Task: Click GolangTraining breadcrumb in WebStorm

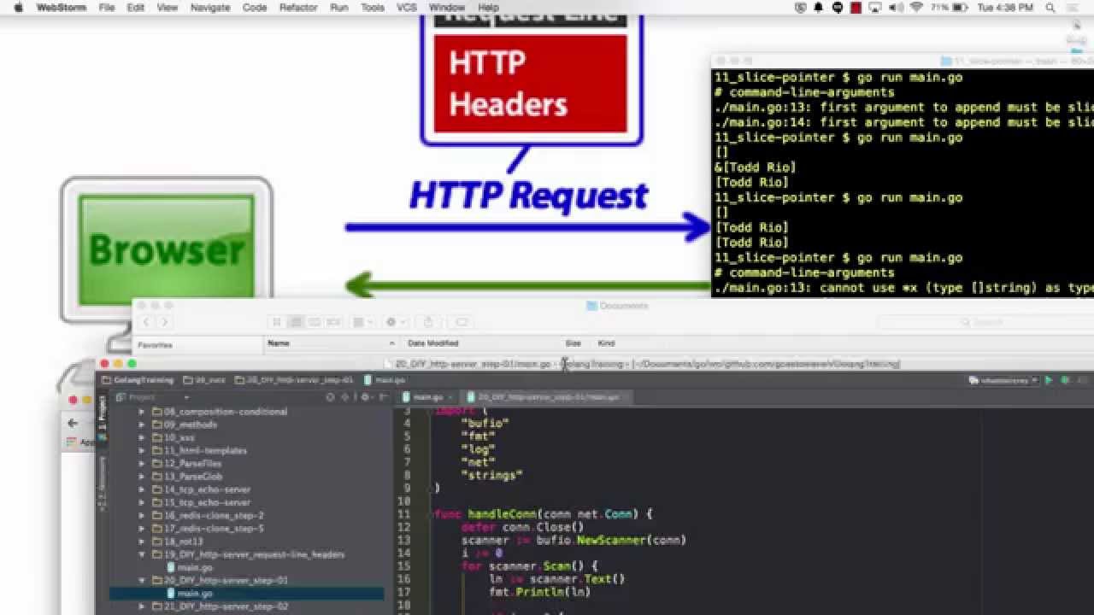Action: 138,380
